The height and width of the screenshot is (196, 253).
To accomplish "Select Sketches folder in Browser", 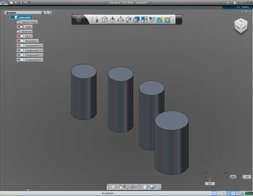I will point(26,31).
